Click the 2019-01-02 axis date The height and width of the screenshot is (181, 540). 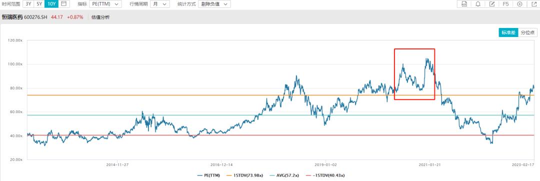pos(325,165)
